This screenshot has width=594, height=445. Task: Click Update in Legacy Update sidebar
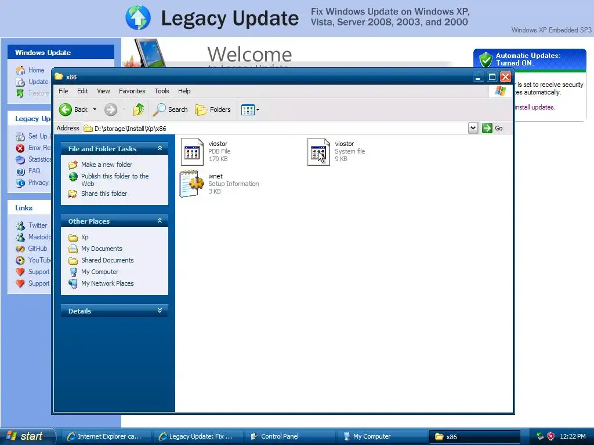[x=38, y=82]
